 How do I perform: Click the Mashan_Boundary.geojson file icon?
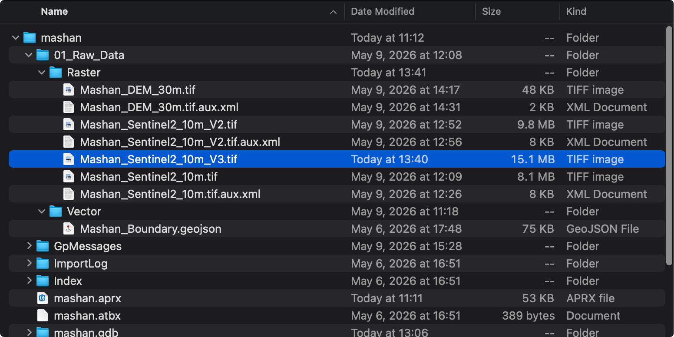point(68,229)
